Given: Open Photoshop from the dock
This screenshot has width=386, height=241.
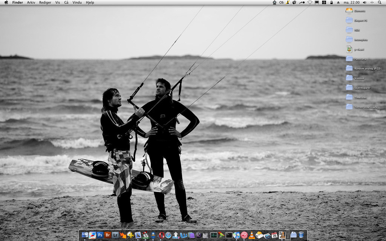Looking at the screenshot, I should pyautogui.click(x=100, y=235).
